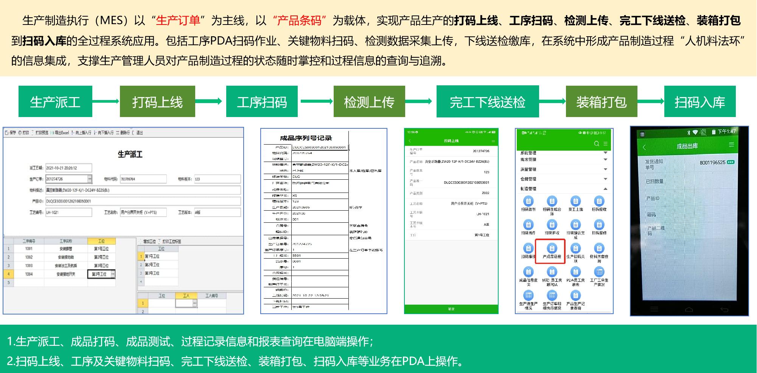Click the 完工下线送检 flow step box
This screenshot has height=373, width=757.
click(x=488, y=102)
